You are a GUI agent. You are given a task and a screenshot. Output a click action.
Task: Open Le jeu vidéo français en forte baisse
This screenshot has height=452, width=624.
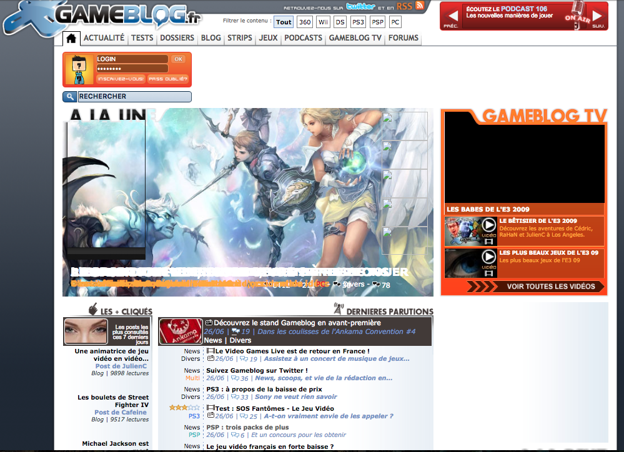(x=270, y=446)
